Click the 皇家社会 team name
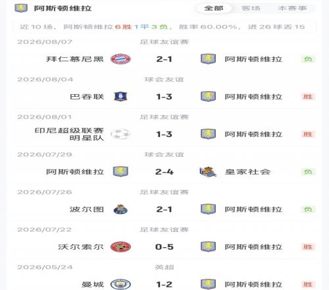 point(247,172)
